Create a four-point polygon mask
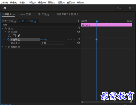The width and height of the screenshot is (136, 105). (14, 36)
